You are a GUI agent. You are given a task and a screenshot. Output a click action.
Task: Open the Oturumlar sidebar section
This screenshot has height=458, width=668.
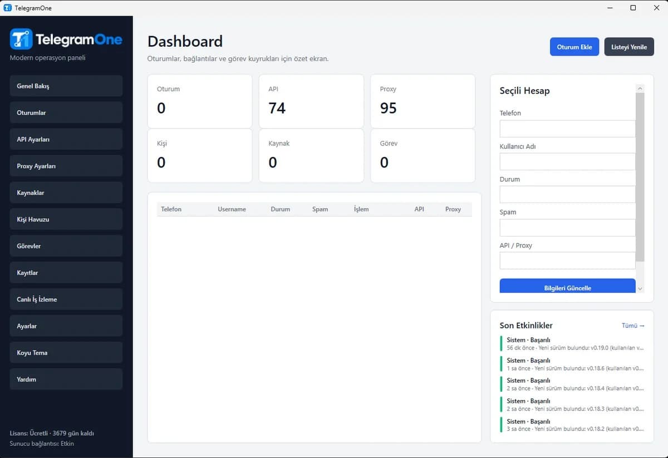click(66, 112)
